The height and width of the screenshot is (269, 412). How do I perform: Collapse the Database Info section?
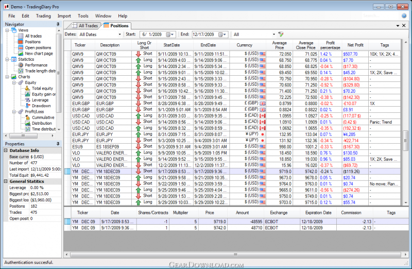point(6,150)
